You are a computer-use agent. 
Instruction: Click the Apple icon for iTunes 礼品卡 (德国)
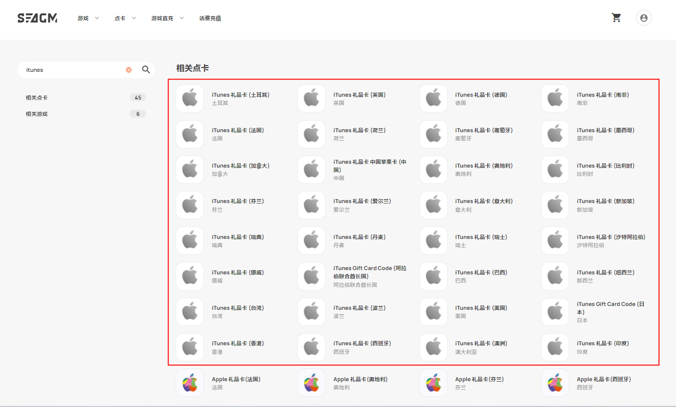click(x=434, y=98)
